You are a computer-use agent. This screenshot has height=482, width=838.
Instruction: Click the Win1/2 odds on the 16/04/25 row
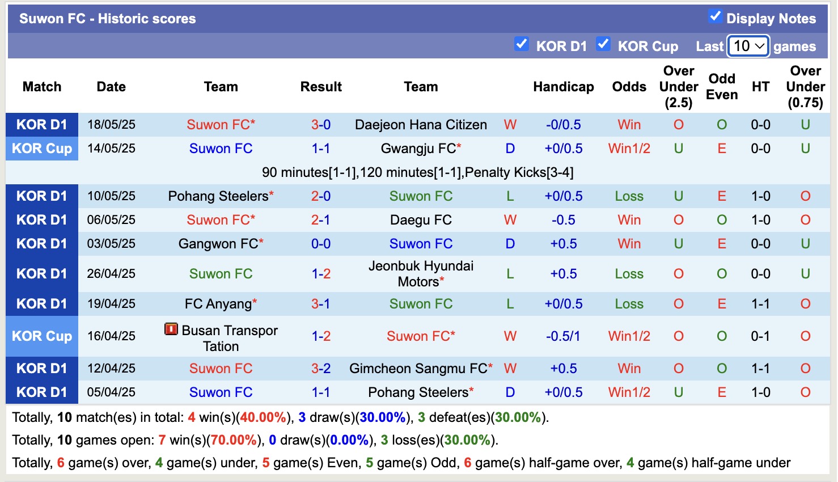tap(629, 336)
